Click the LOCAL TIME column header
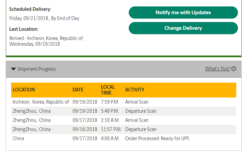 pyautogui.click(x=108, y=90)
